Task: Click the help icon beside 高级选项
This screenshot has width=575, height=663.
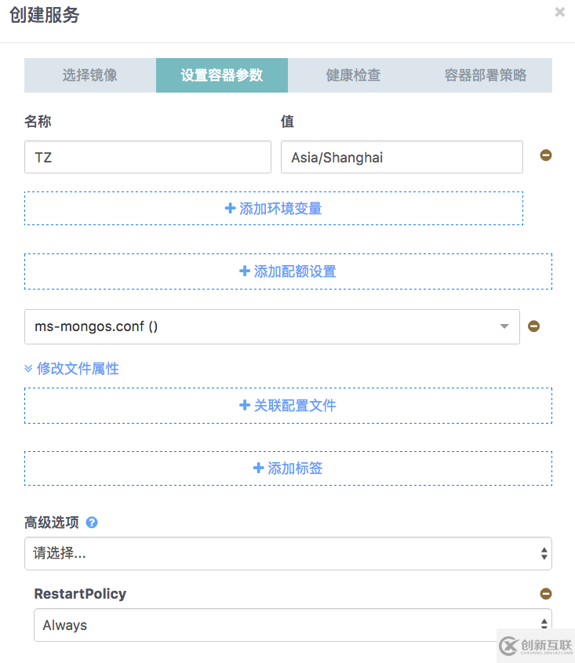Action: coord(92,523)
